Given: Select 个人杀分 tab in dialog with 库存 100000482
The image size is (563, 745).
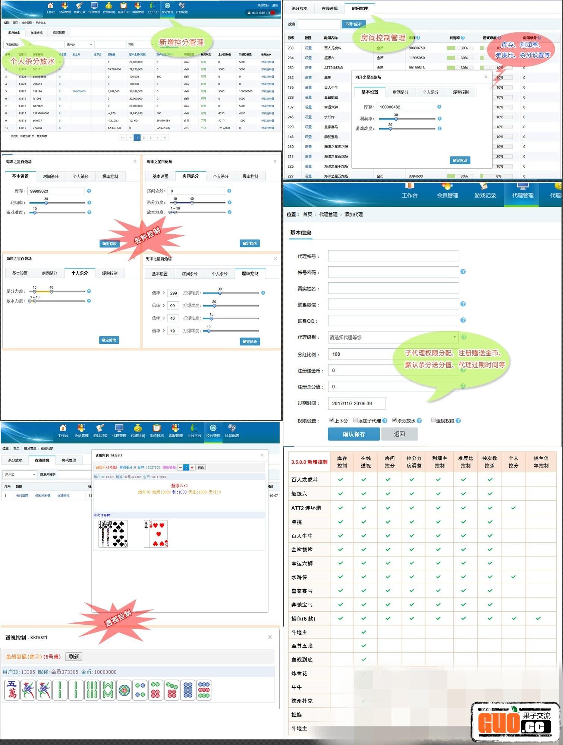Looking at the screenshot, I should (x=431, y=92).
